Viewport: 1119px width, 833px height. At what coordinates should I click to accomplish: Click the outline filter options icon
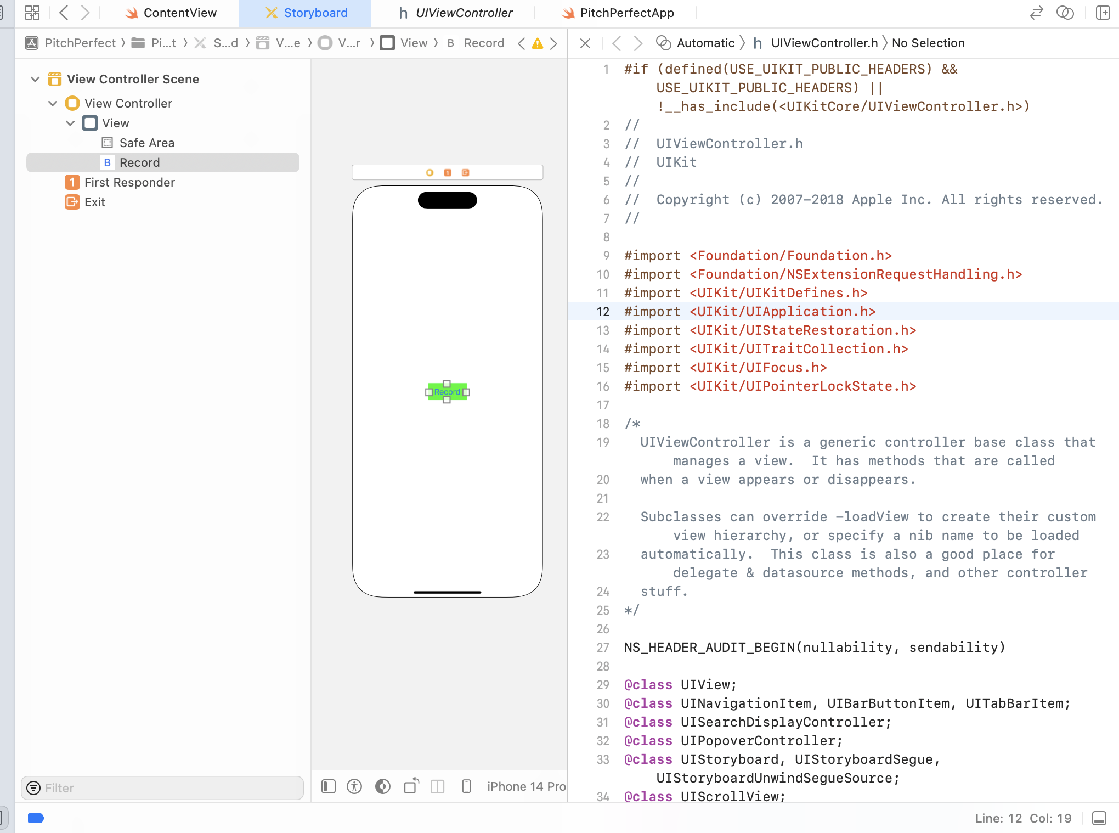[33, 788]
